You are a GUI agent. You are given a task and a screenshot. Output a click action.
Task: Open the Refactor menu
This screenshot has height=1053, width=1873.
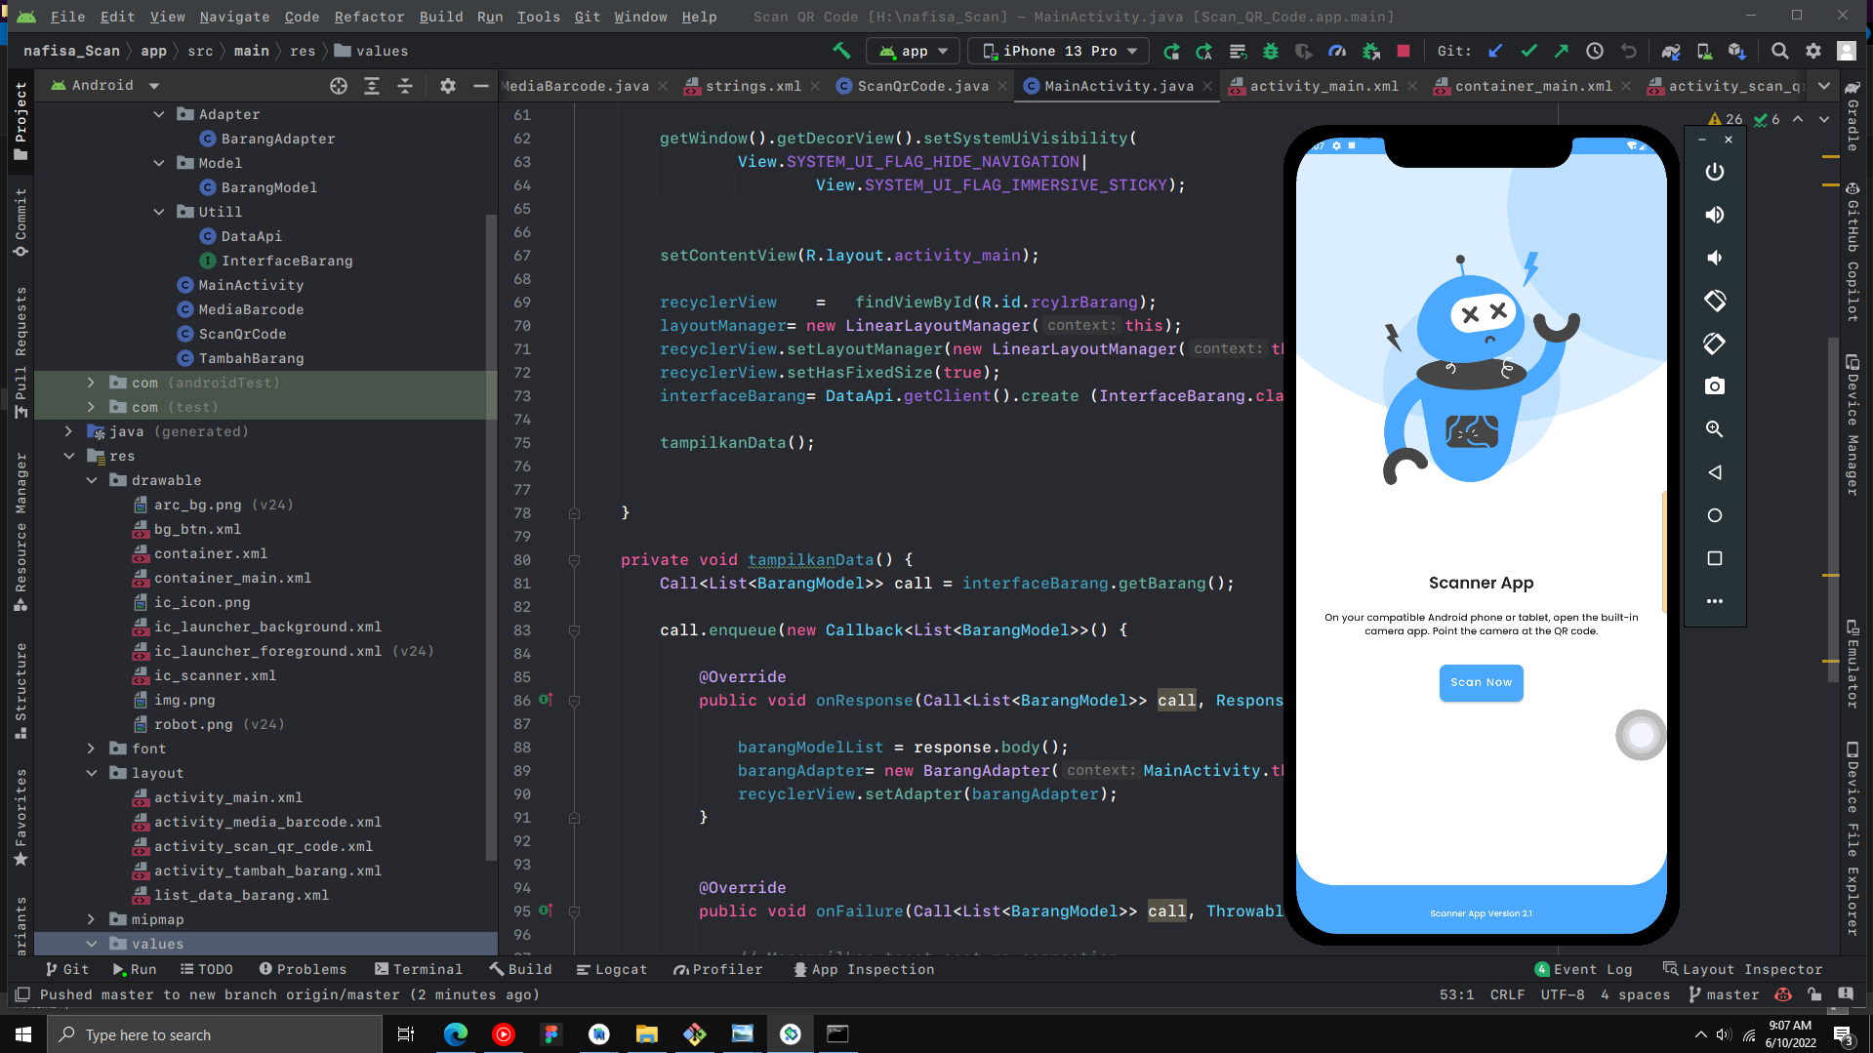point(369,17)
